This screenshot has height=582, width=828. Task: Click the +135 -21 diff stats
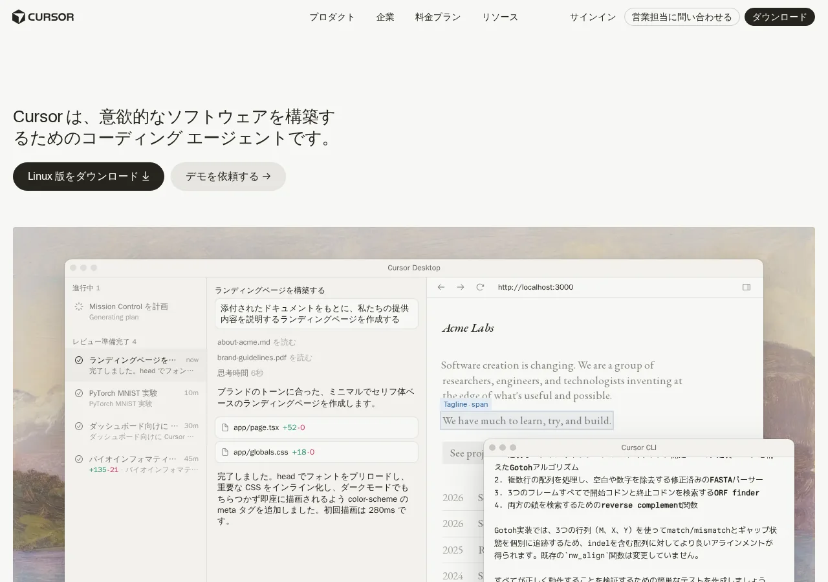click(103, 469)
